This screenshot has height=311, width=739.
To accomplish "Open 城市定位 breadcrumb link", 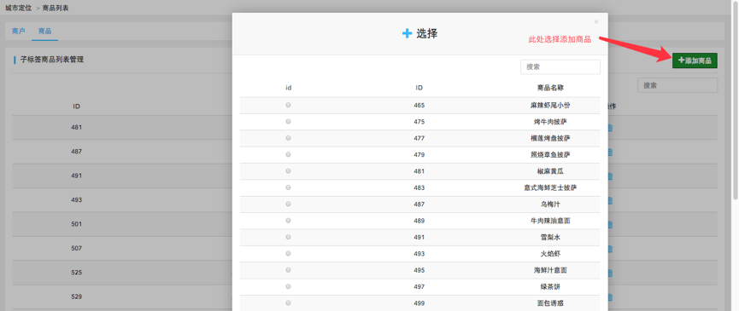I will [19, 8].
